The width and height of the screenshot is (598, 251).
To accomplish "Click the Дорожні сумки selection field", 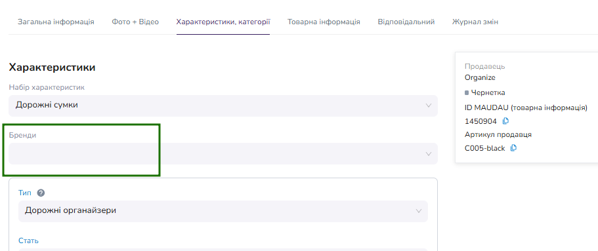I will pyautogui.click(x=223, y=106).
